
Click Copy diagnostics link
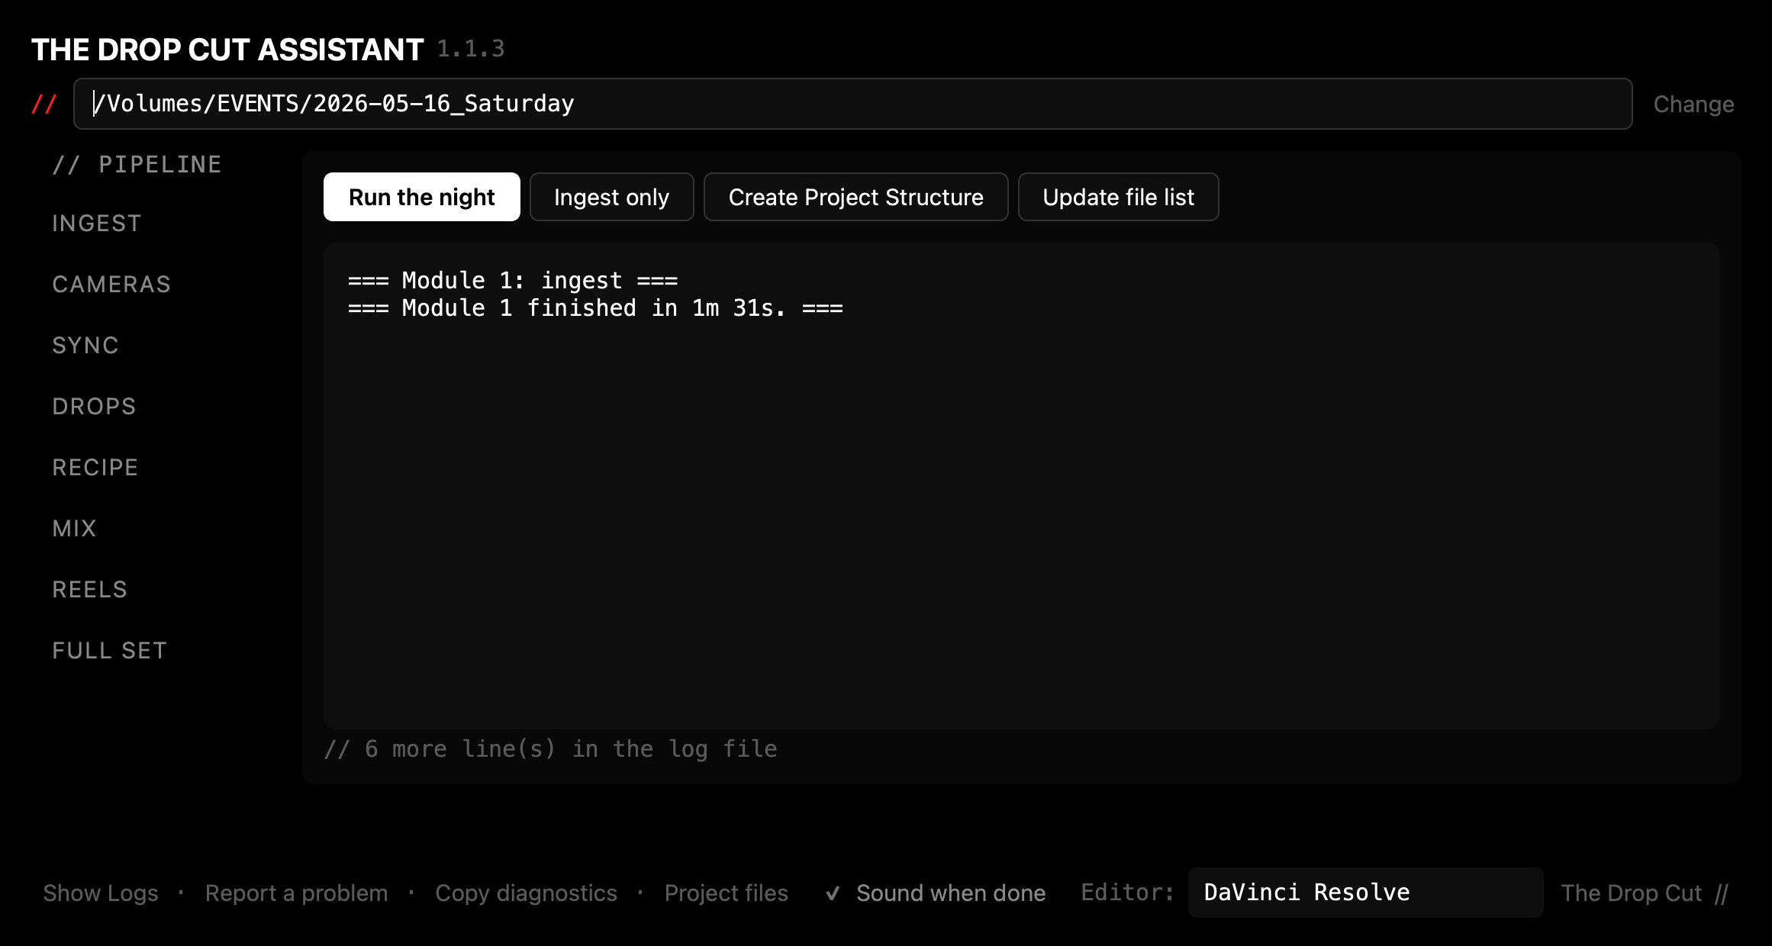pos(526,893)
